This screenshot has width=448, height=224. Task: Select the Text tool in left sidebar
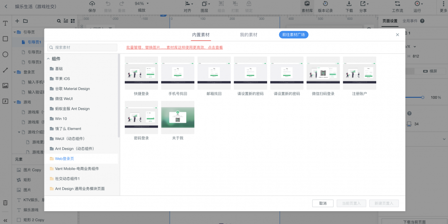pos(5,24)
